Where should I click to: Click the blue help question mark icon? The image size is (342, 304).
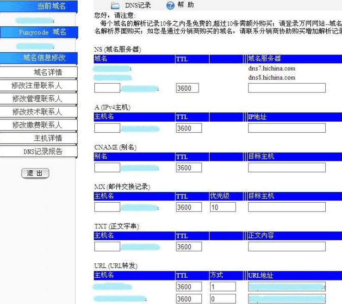pyautogui.click(x=170, y=5)
